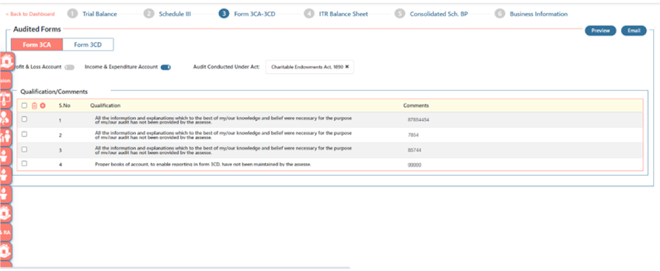Click step circle 6 beside Business Information

(499, 14)
